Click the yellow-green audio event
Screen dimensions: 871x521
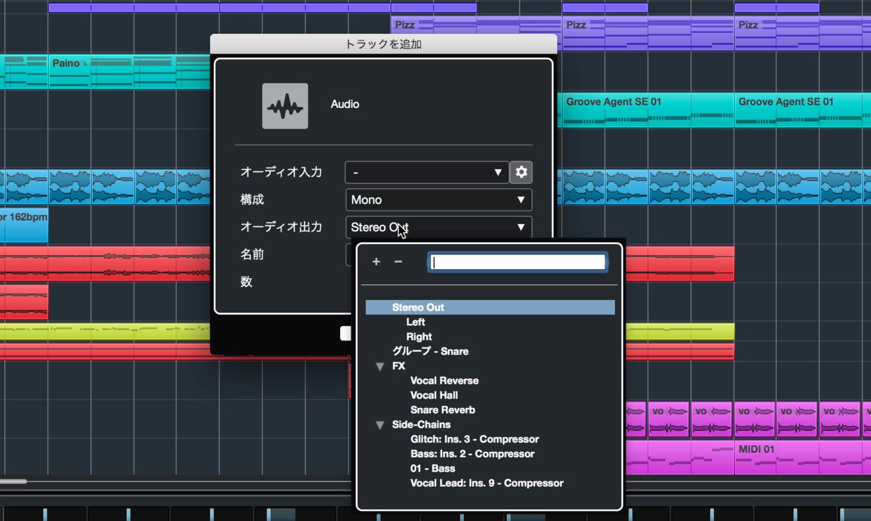coord(105,332)
